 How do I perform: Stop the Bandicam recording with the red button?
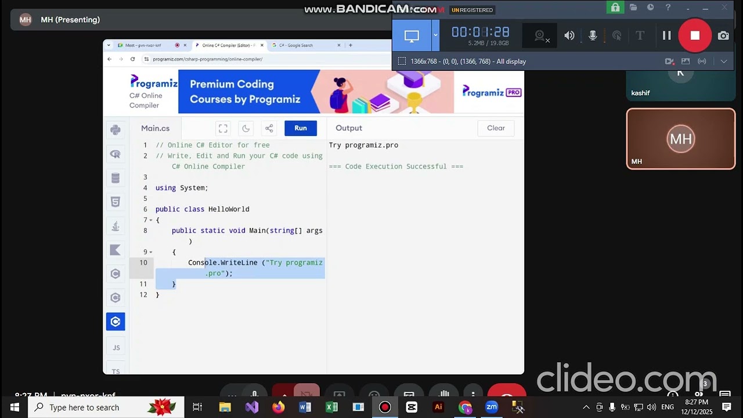(x=695, y=35)
